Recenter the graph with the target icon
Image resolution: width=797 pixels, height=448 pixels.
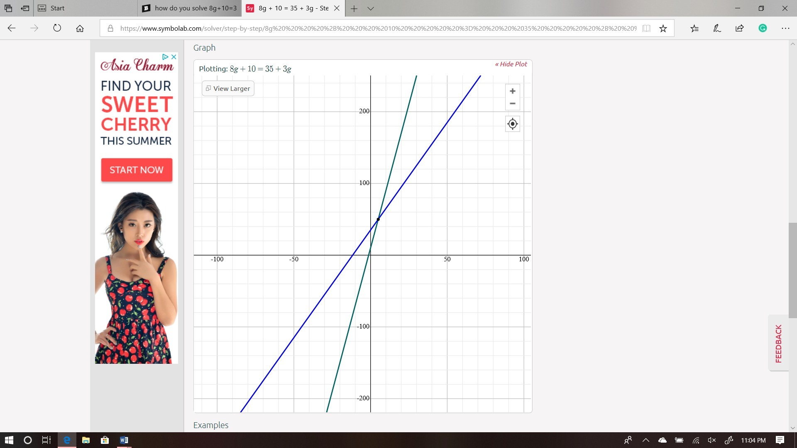(x=512, y=124)
